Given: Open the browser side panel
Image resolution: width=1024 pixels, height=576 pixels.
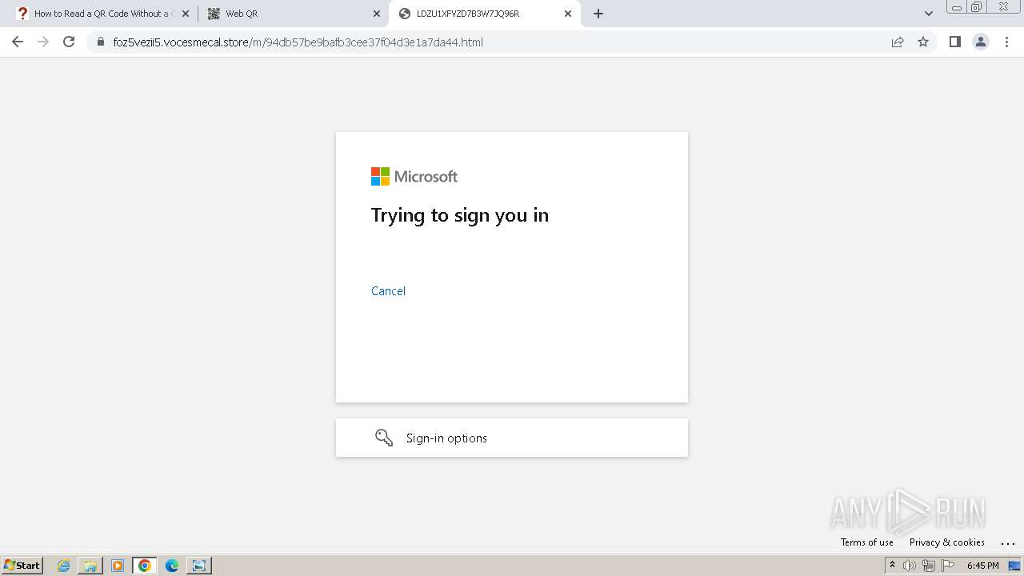Looking at the screenshot, I should (954, 42).
